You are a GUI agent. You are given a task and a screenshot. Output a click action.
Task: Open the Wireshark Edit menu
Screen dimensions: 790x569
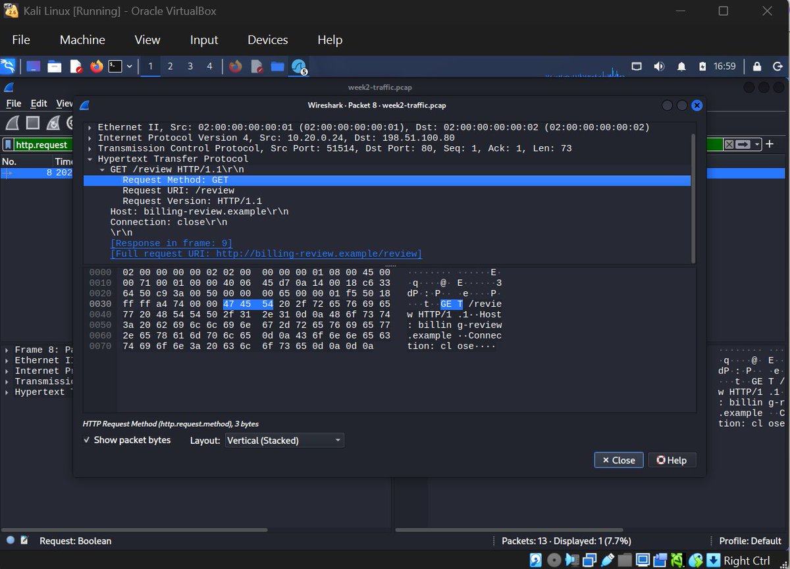tap(39, 103)
